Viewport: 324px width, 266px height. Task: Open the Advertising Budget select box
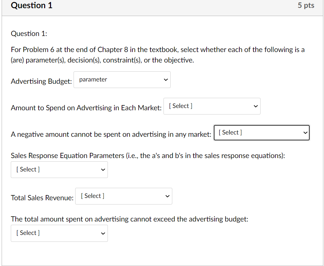pos(122,80)
